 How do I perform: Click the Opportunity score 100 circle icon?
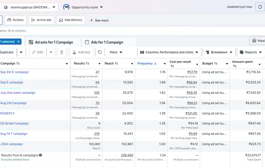click(66, 7)
